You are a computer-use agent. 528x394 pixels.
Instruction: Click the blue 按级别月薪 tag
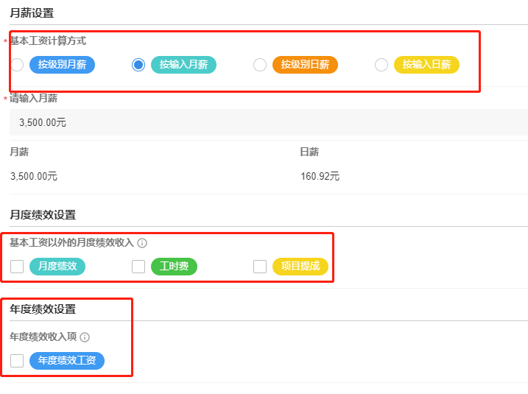(x=63, y=65)
